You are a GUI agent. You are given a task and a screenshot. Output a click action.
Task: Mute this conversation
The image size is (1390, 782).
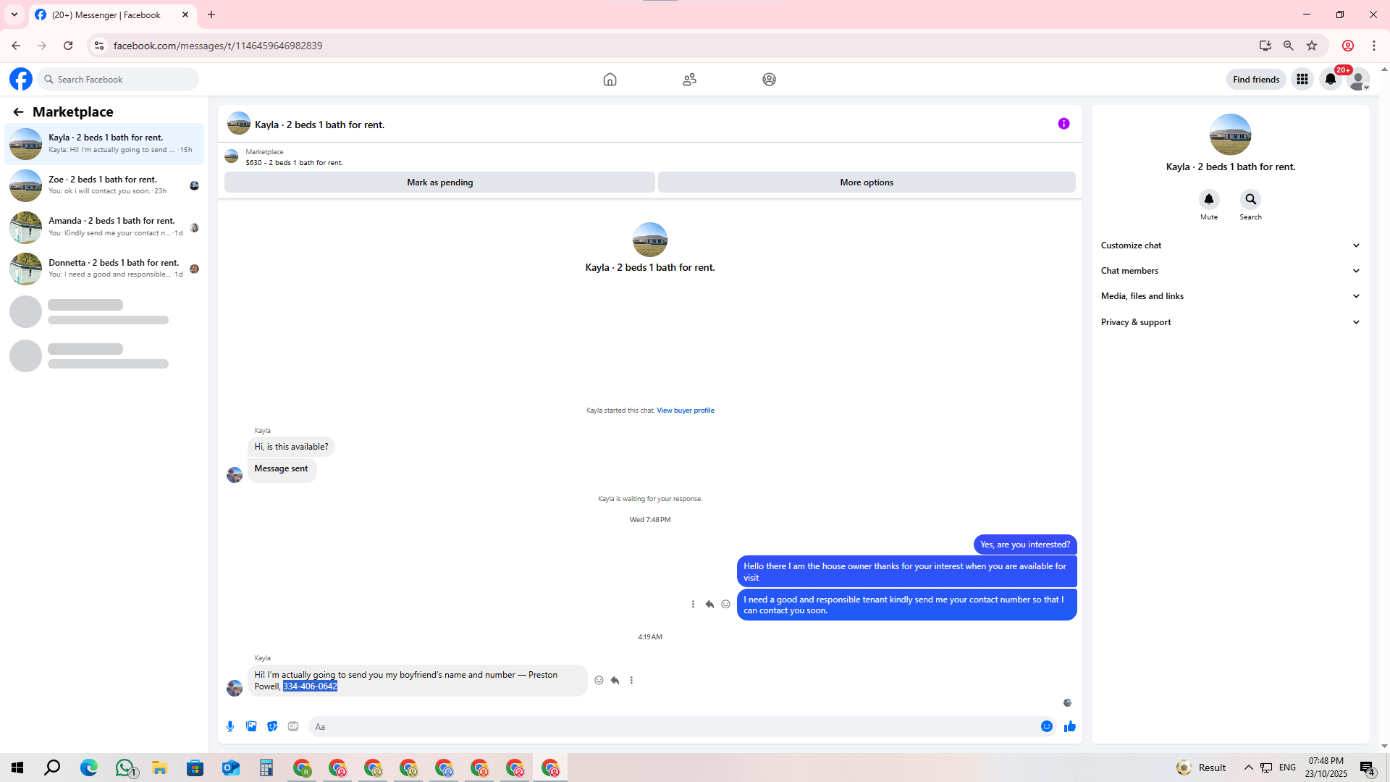pos(1208,200)
